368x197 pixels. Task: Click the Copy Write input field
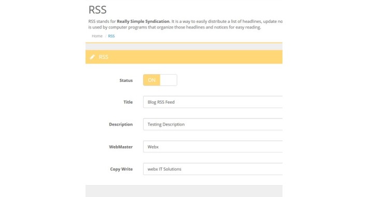coord(213,169)
